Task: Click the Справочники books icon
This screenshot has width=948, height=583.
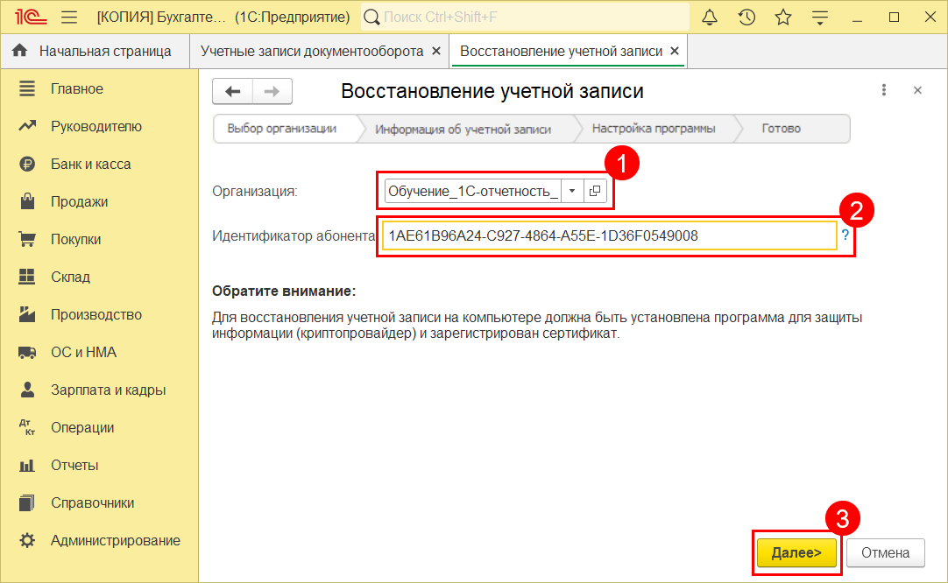Action: click(x=27, y=502)
